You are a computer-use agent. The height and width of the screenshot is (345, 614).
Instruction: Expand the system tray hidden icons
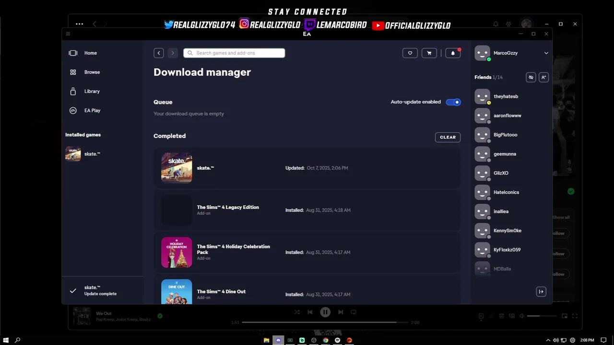coord(548,340)
